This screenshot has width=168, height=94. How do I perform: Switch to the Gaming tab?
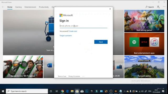18,7
